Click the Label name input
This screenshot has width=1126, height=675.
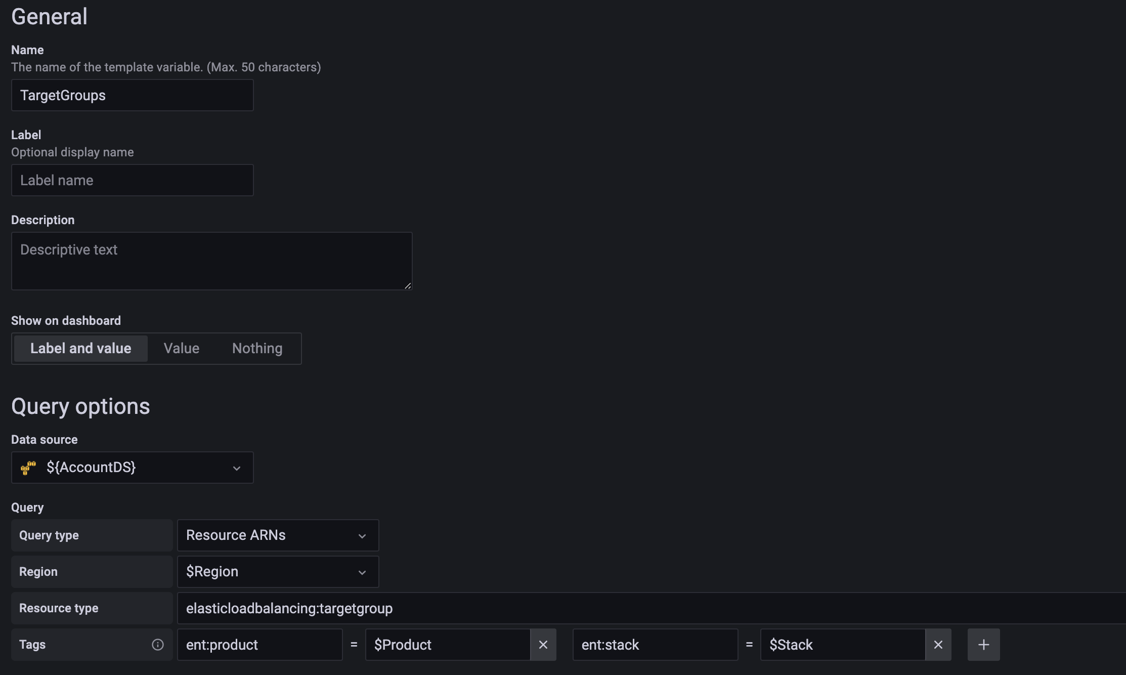(x=132, y=180)
